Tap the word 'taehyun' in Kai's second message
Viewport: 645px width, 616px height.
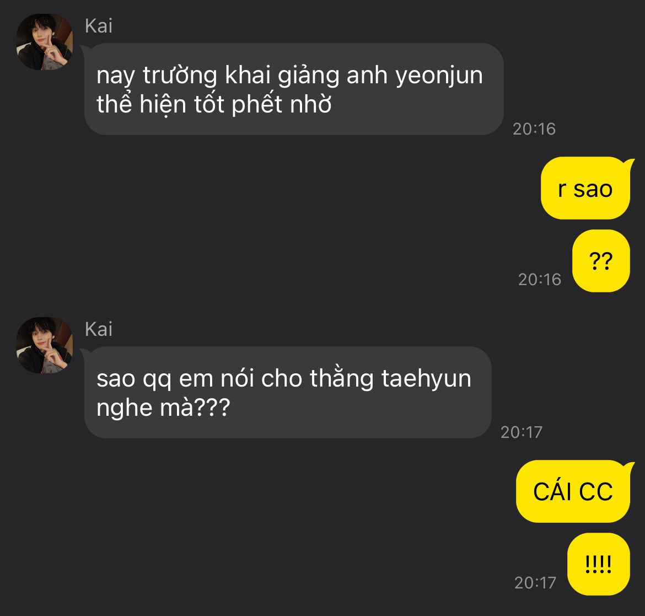pos(426,379)
